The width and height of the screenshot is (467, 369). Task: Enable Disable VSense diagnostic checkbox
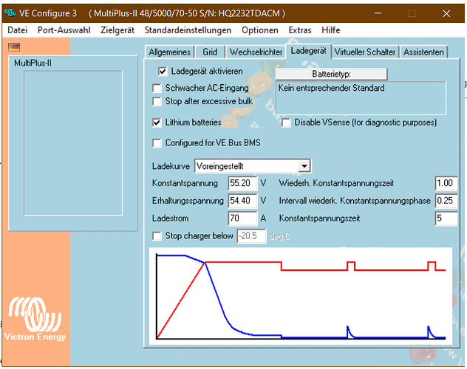286,123
